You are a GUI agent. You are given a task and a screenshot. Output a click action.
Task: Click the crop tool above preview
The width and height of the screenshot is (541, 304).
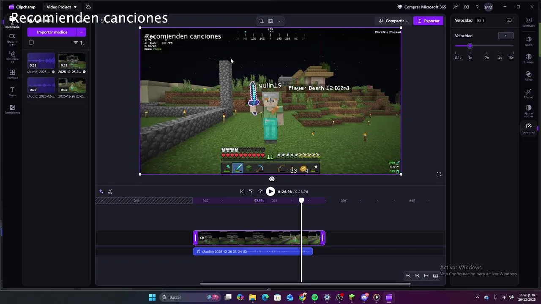click(261, 21)
